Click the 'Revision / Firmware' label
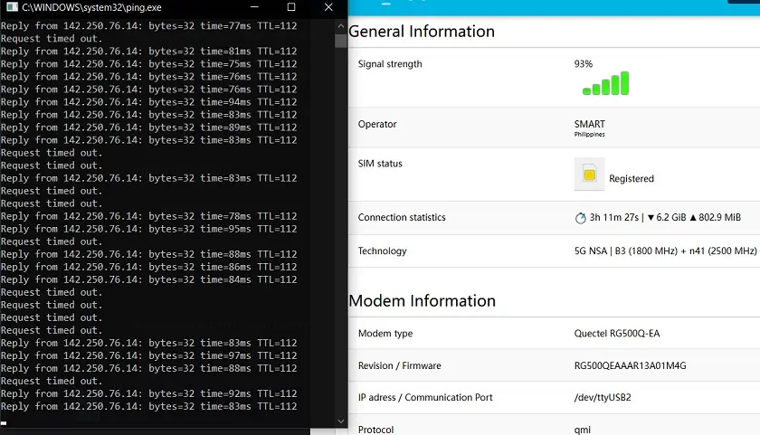The height and width of the screenshot is (435, 760). (399, 365)
